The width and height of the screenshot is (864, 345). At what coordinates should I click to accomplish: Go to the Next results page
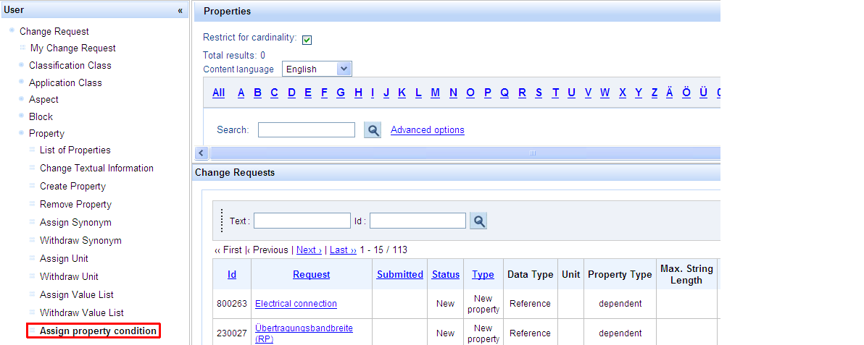point(309,250)
